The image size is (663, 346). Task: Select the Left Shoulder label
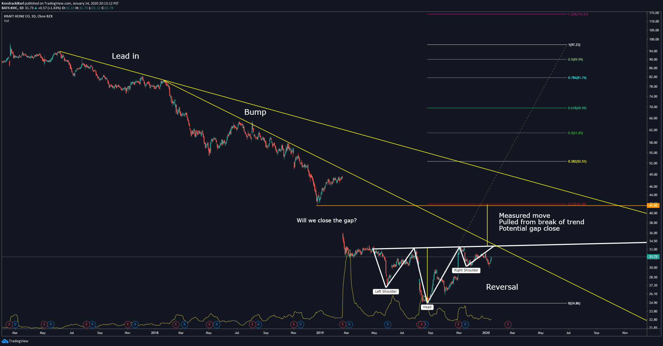coord(386,292)
